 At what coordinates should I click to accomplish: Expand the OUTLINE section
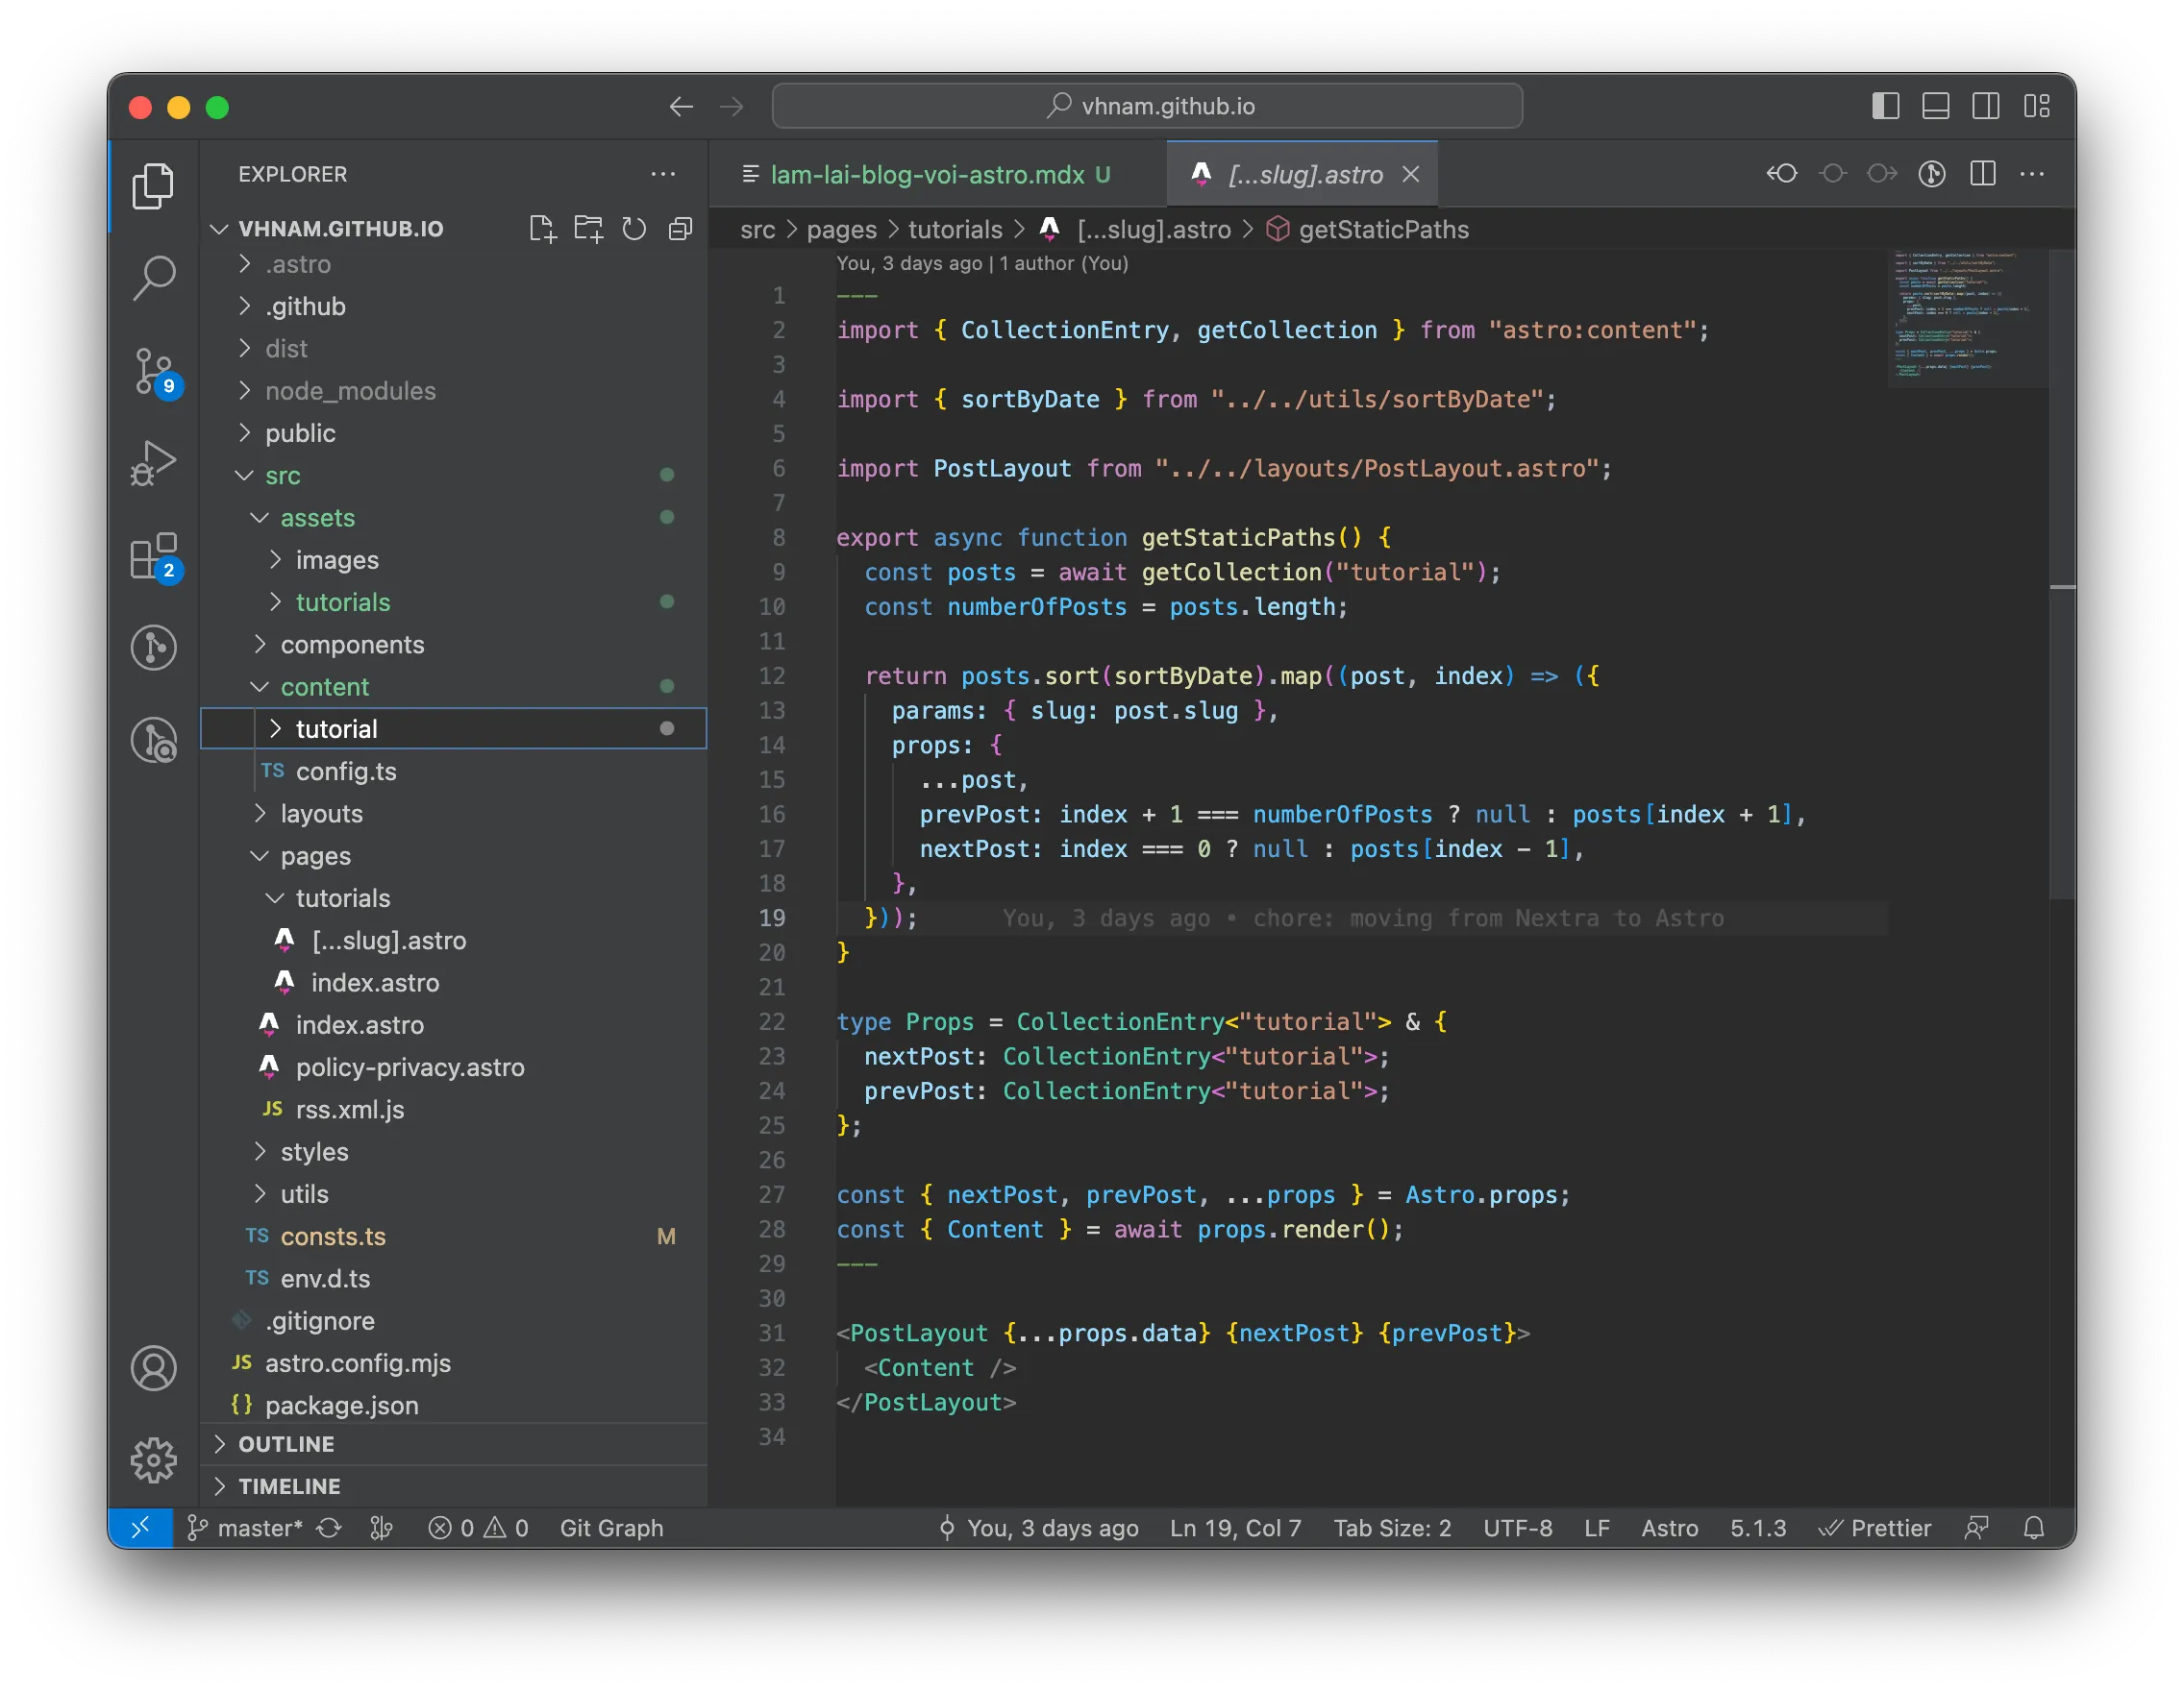click(286, 1444)
